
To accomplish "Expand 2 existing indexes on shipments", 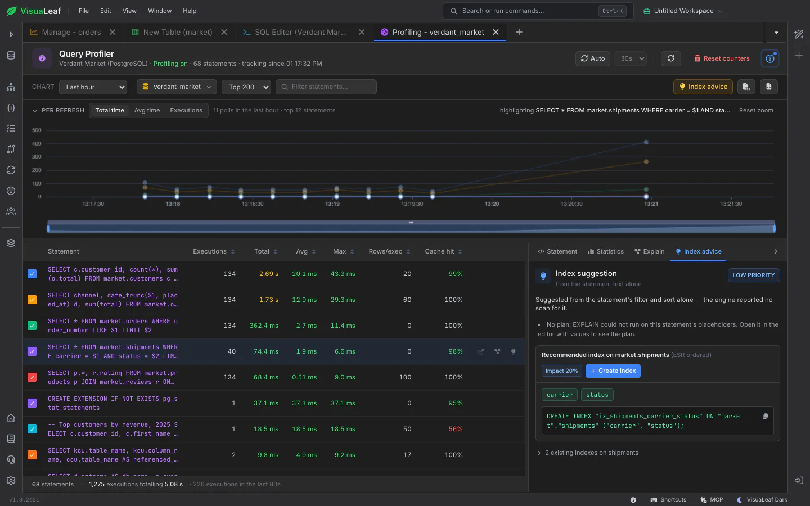I will (588, 453).
